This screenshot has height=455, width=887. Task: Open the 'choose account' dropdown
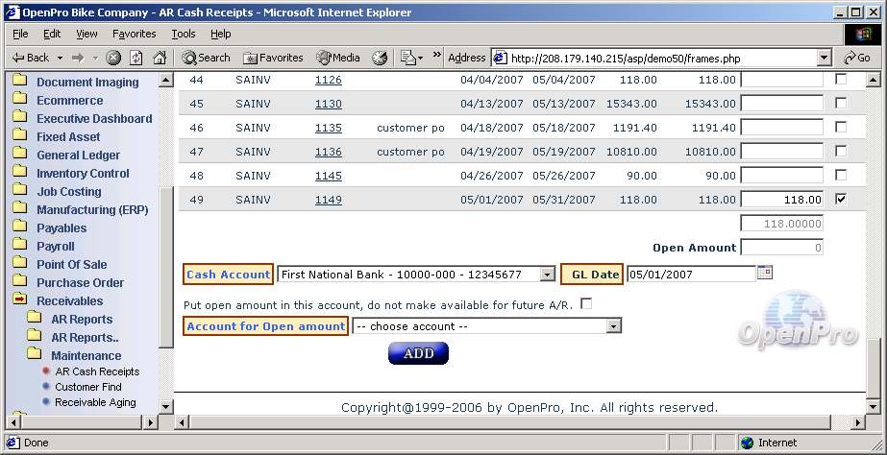613,326
